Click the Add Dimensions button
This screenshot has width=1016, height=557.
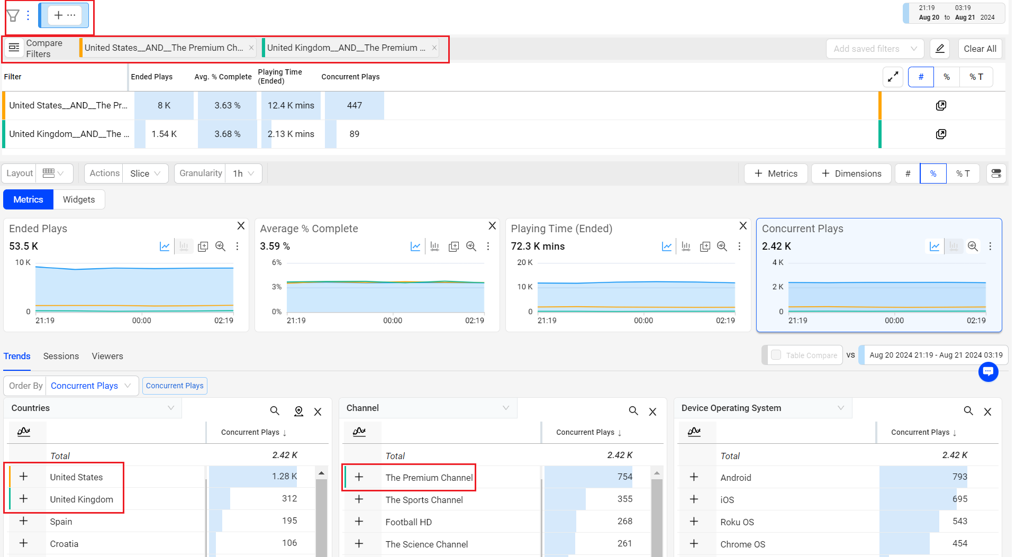[x=851, y=174]
